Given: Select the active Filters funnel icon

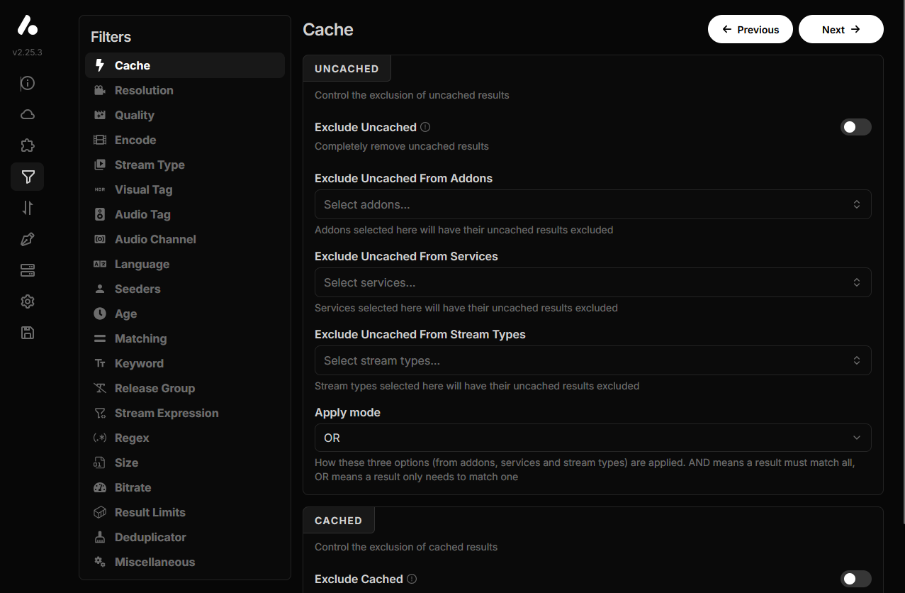Looking at the screenshot, I should [x=27, y=176].
